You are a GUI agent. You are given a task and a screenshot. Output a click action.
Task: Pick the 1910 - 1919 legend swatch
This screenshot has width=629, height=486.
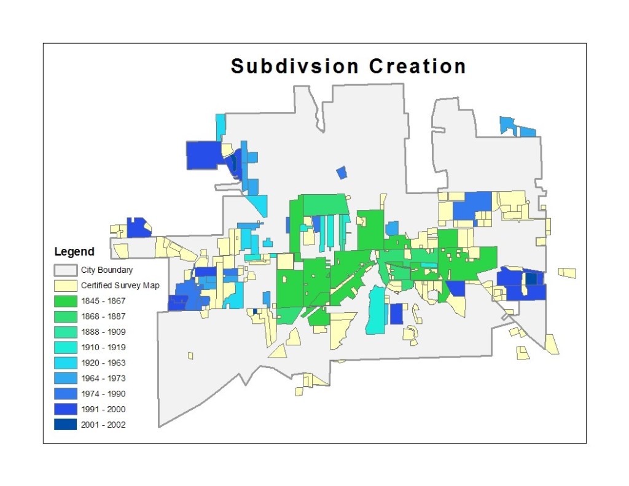[x=65, y=347]
